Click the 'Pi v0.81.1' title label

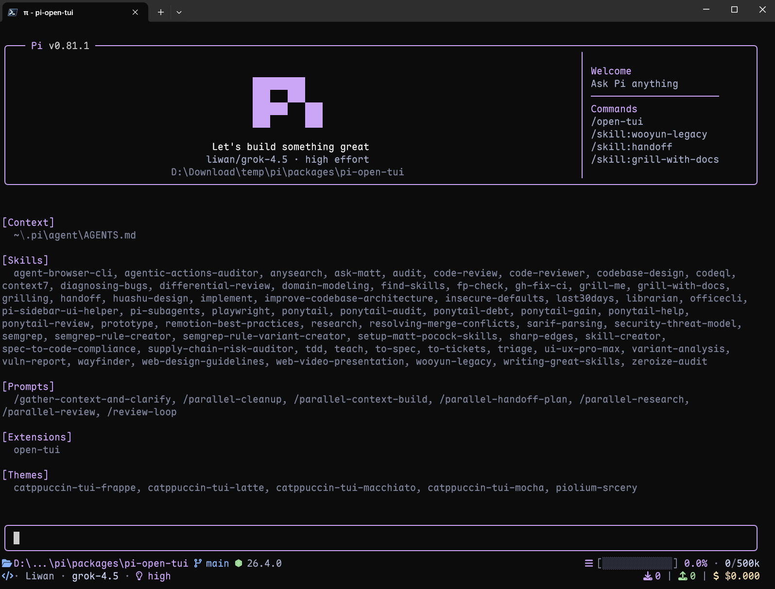pyautogui.click(x=60, y=46)
